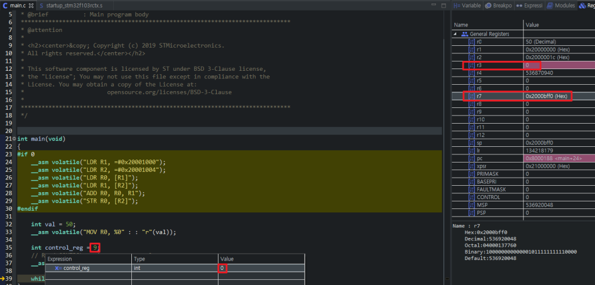Select register icon for lr

pos(472,150)
